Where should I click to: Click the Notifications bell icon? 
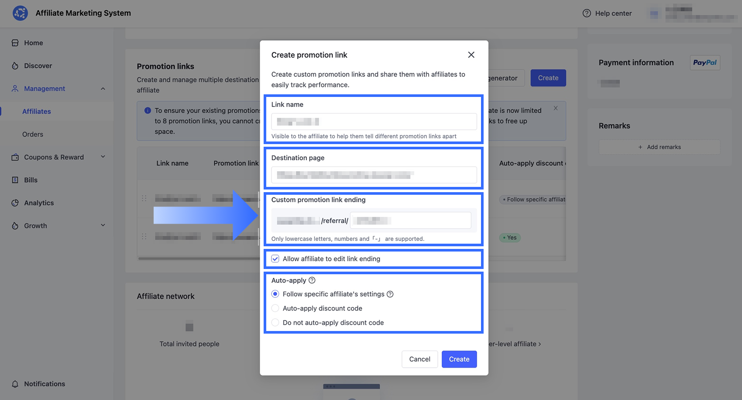pyautogui.click(x=15, y=384)
